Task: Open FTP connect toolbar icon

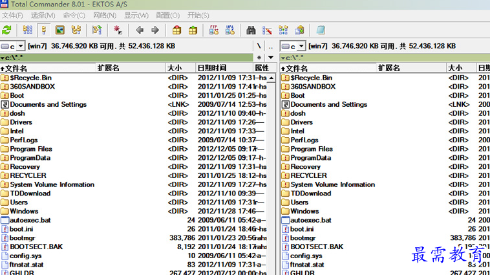Action: coord(214,30)
